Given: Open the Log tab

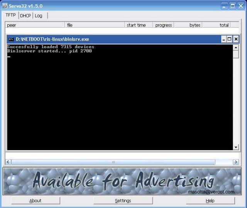Looking at the screenshot, I should coord(39,16).
